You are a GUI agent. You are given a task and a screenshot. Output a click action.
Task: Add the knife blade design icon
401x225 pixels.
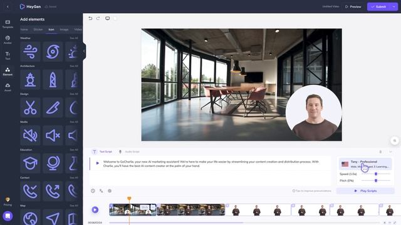(x=53, y=107)
